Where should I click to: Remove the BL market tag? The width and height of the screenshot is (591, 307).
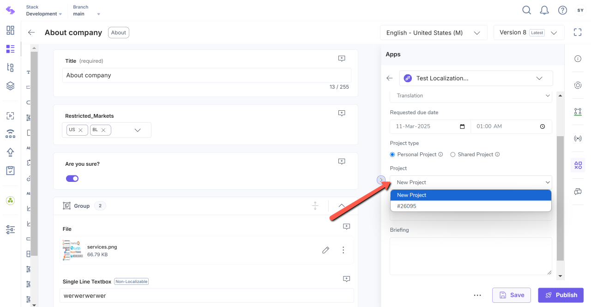tap(103, 130)
